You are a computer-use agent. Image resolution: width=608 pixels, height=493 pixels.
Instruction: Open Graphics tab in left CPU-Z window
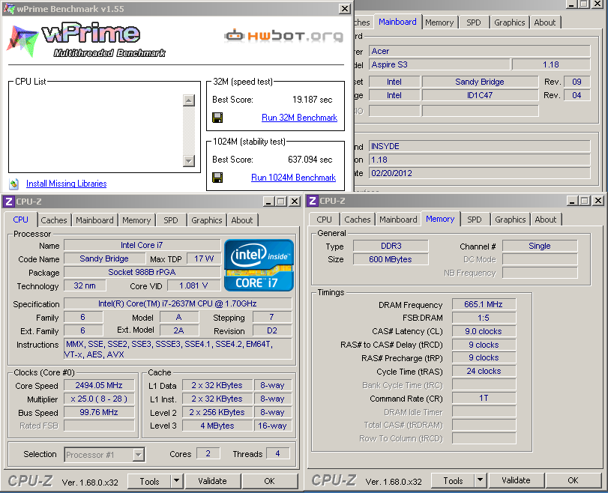tap(207, 220)
